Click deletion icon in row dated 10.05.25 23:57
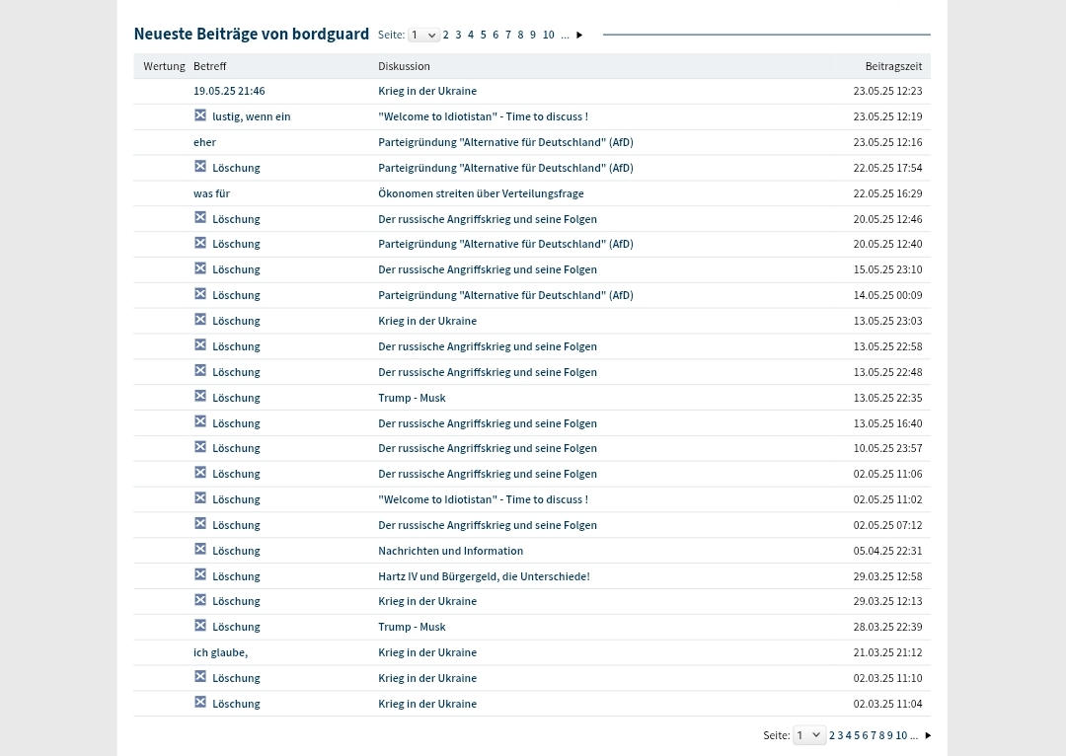Screen dimensions: 1066x756 coord(199,447)
